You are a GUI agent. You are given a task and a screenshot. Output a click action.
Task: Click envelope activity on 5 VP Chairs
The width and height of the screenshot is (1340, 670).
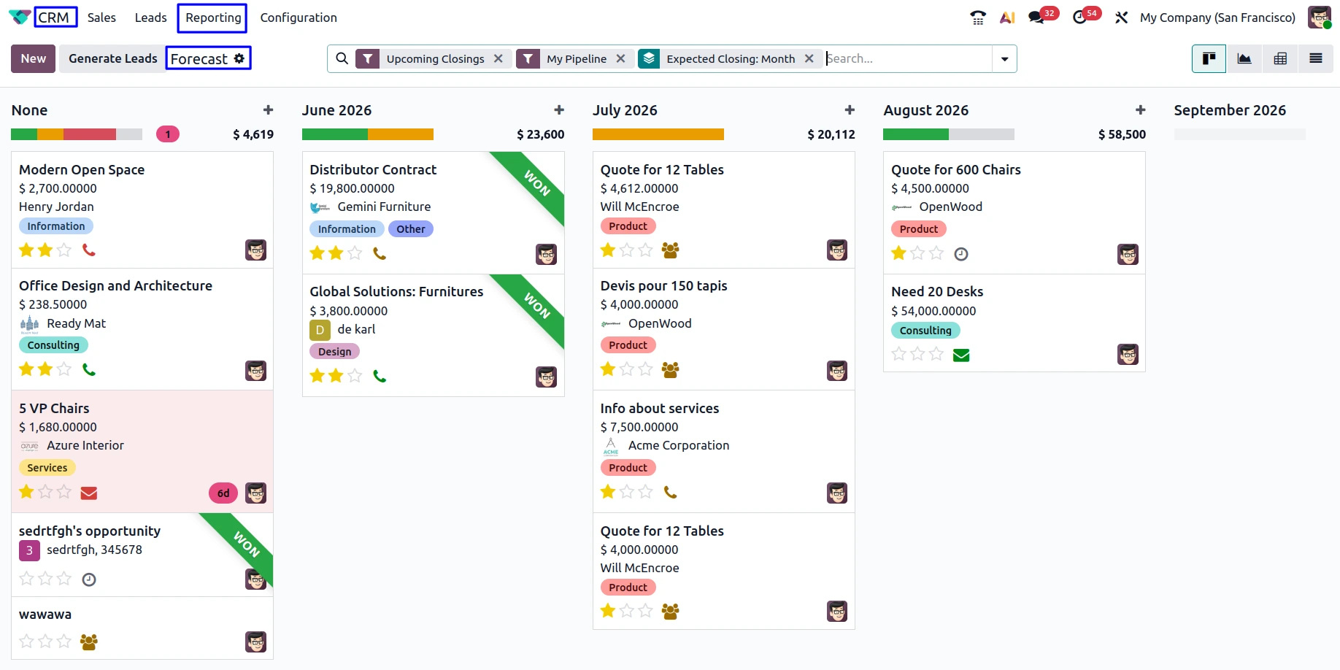click(89, 493)
